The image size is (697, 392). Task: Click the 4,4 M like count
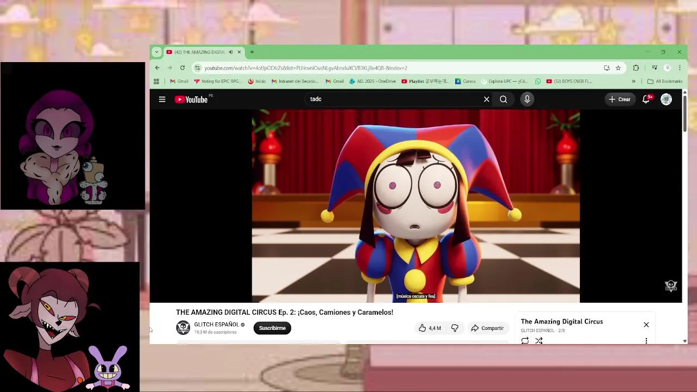tap(435, 328)
